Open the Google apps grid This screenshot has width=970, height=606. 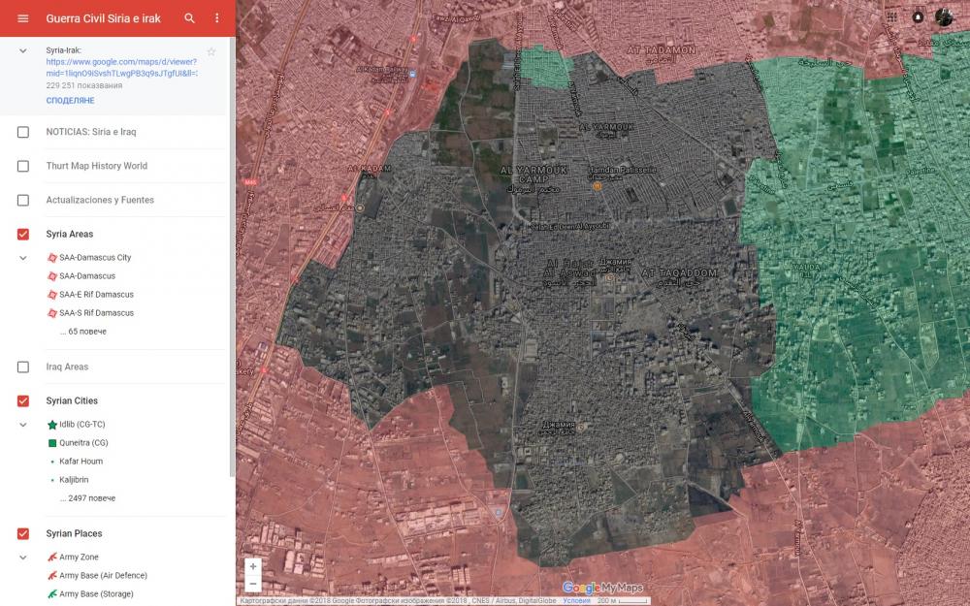click(892, 16)
